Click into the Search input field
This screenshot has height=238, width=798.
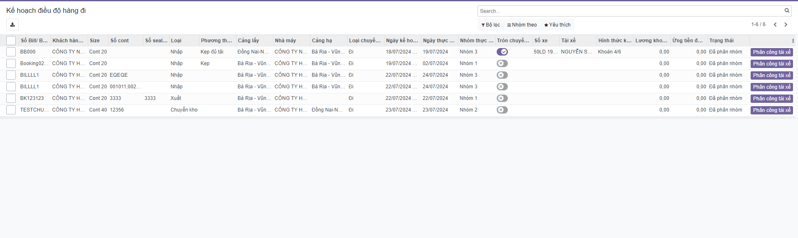coord(630,11)
